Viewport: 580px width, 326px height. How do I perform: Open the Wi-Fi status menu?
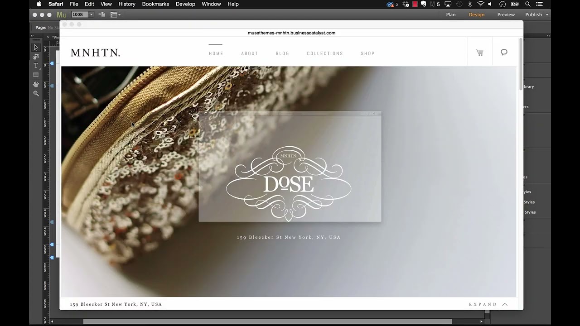(481, 4)
